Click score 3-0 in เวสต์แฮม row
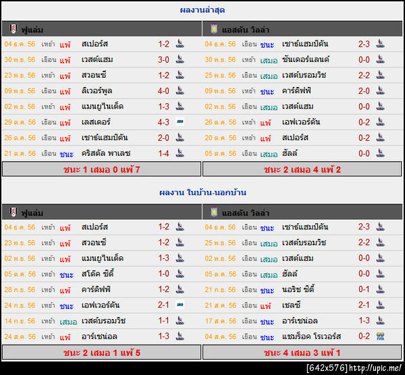405x375 pixels. pyautogui.click(x=163, y=59)
